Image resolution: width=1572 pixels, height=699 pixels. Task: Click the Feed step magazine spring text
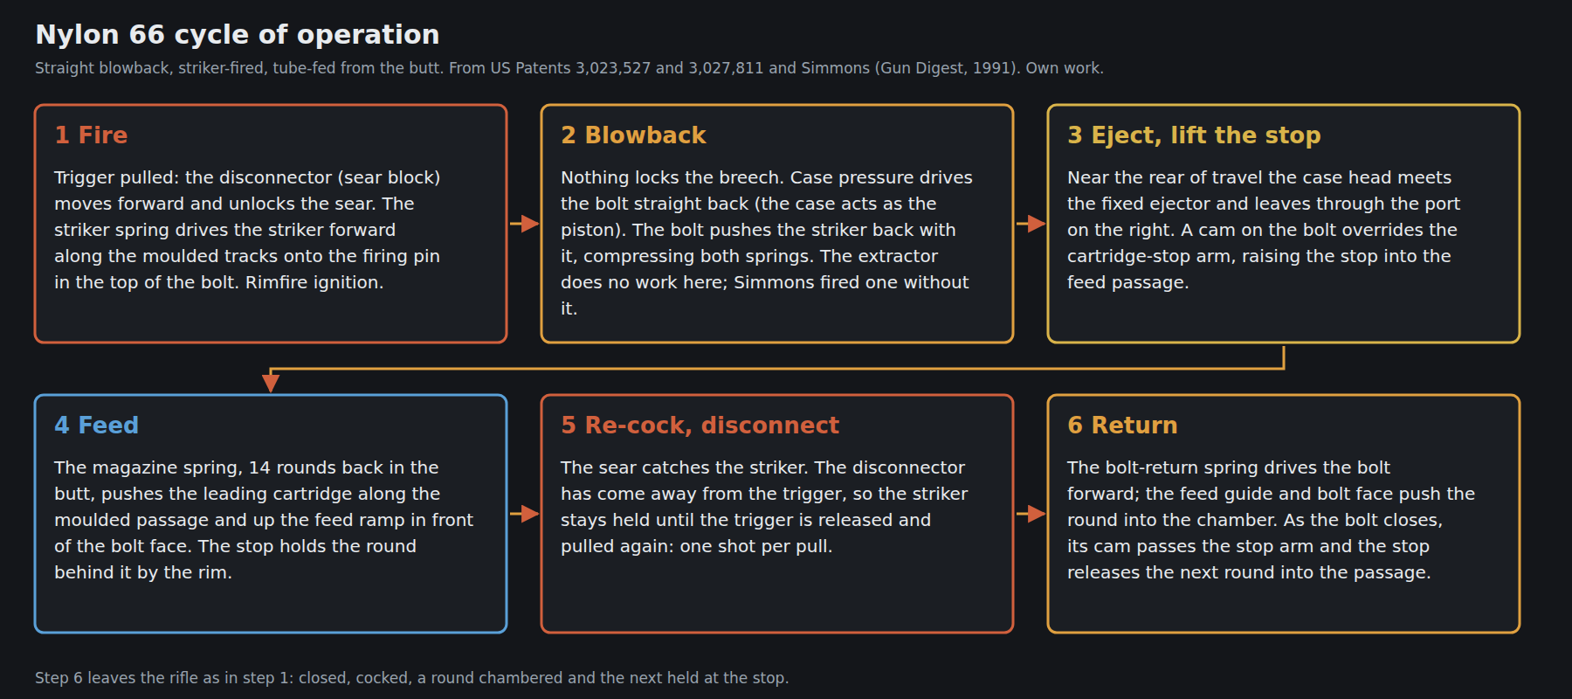264,520
